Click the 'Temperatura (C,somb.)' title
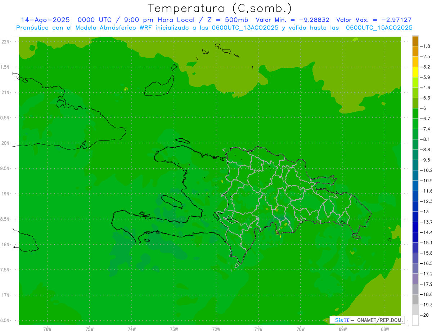The height and width of the screenshot is (334, 432). 220,8
